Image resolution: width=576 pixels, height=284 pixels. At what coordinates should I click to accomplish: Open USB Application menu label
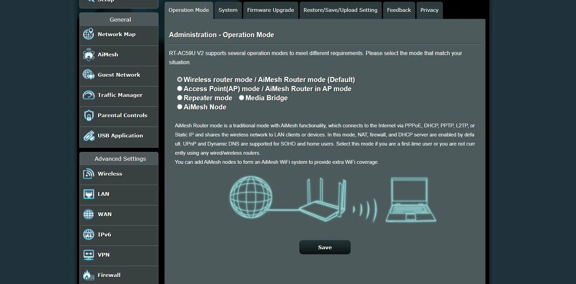click(x=120, y=136)
